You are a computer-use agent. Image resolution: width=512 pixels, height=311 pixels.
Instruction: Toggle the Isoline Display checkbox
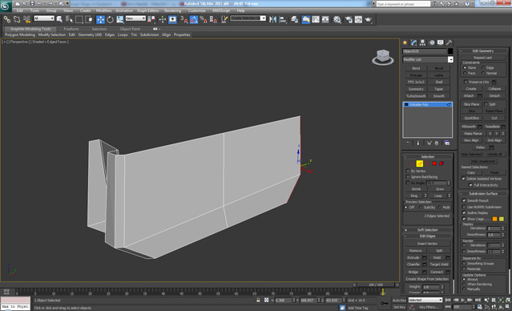(464, 212)
